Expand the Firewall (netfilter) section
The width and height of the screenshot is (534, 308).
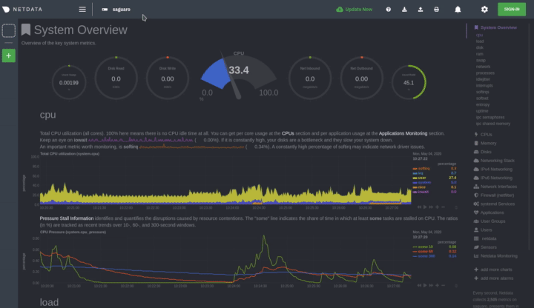click(x=494, y=195)
